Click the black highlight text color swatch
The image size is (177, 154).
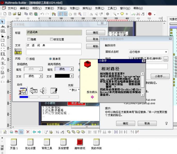point(62,76)
